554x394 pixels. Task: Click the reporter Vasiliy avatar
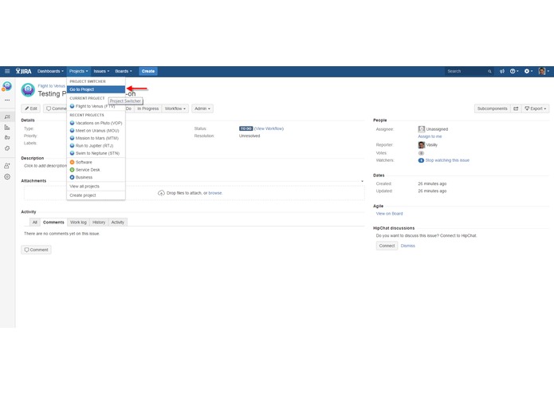coord(421,145)
